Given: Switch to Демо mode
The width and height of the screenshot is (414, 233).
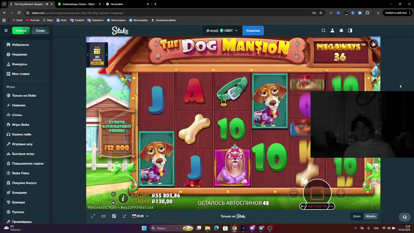Looking at the screenshot, I should (x=357, y=216).
